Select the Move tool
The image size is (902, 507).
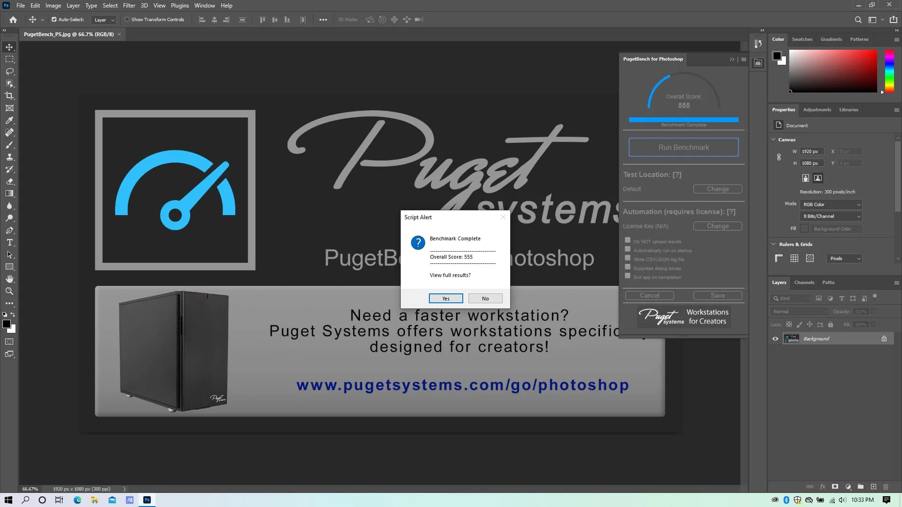coord(9,47)
